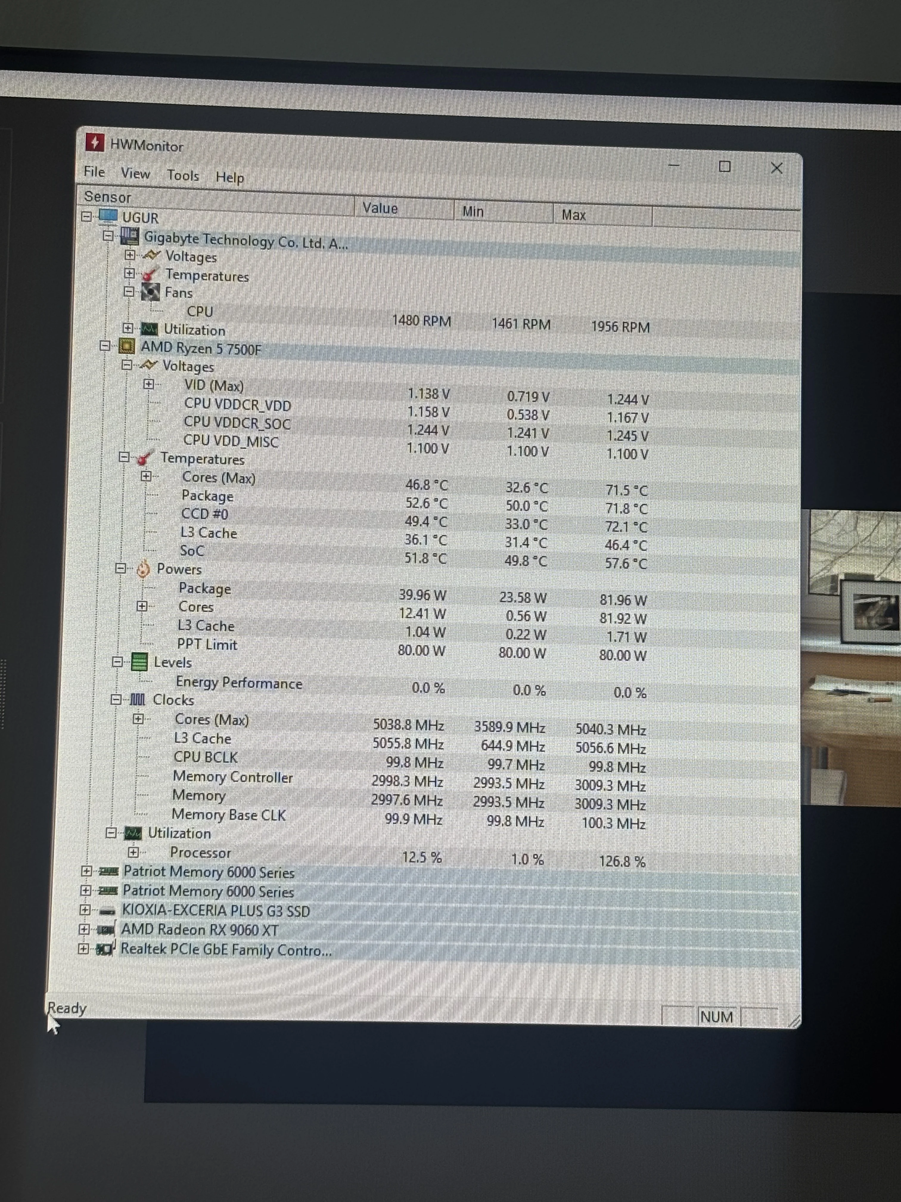
Task: Click the green Levels icon
Action: tap(139, 662)
